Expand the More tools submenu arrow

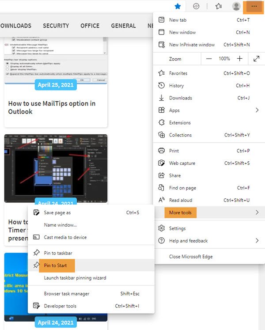[x=257, y=212]
